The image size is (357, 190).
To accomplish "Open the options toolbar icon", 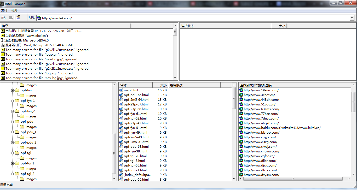I will (18, 17).
